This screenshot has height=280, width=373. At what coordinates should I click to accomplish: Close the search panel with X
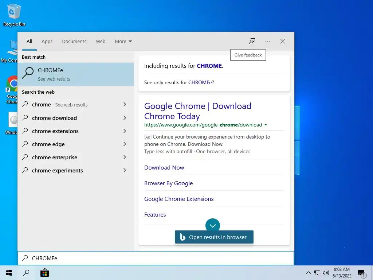283,41
